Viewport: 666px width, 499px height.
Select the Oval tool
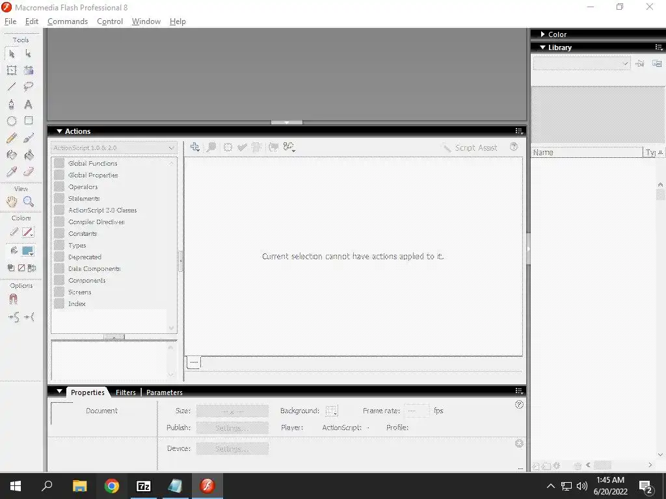(x=12, y=121)
